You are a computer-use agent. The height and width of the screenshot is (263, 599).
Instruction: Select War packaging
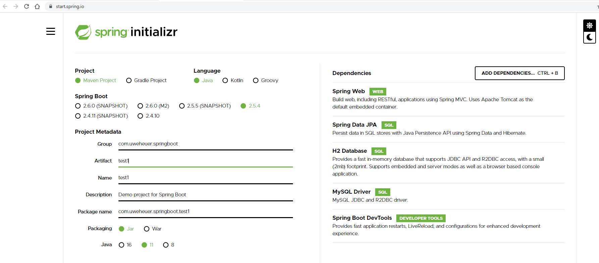(147, 229)
